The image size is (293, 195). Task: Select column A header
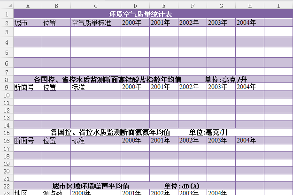tap(27, 6)
